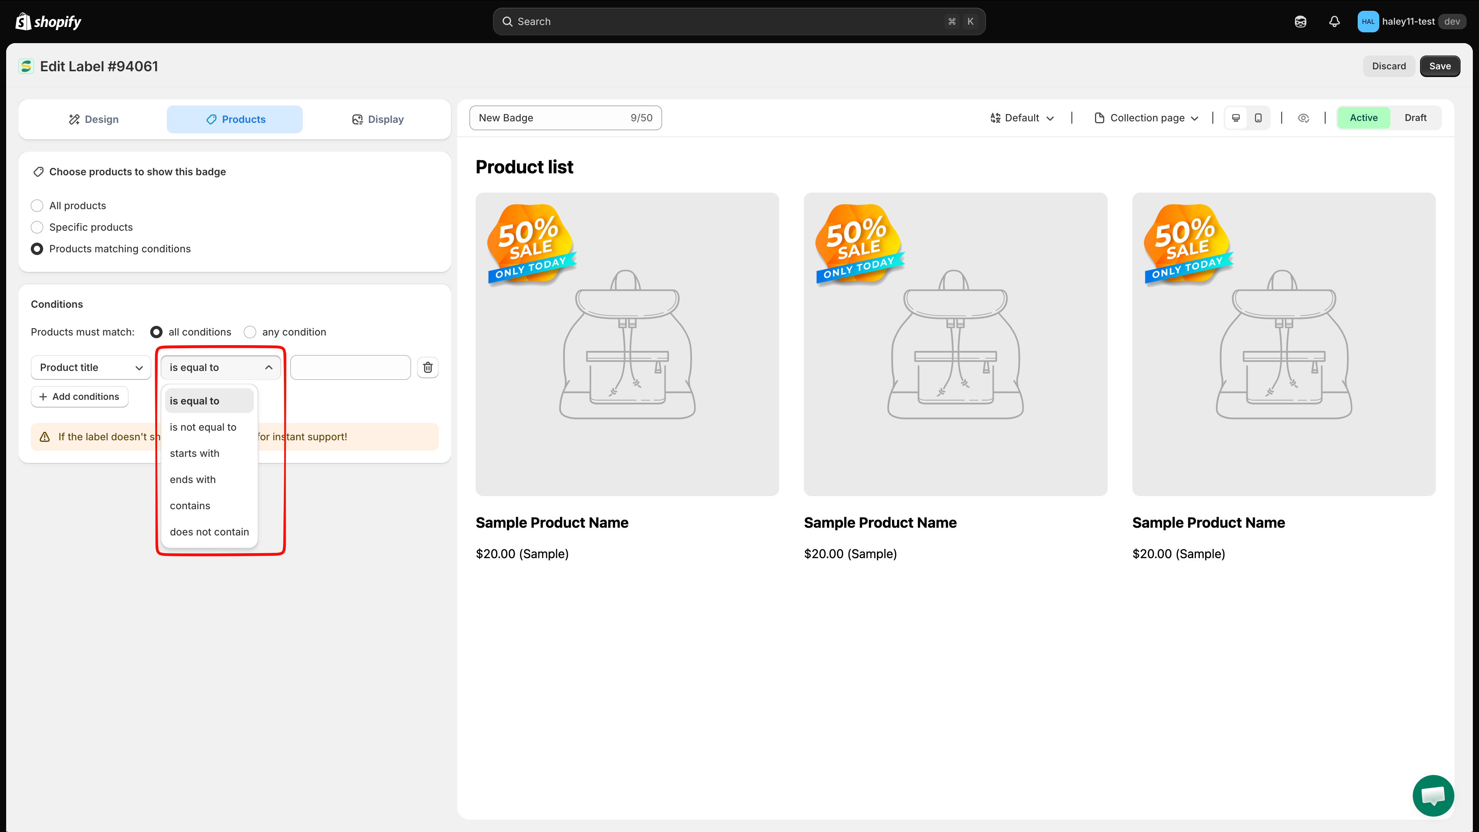The height and width of the screenshot is (832, 1479).
Task: Collapse the is equal to operator dropdown
Action: [x=220, y=367]
